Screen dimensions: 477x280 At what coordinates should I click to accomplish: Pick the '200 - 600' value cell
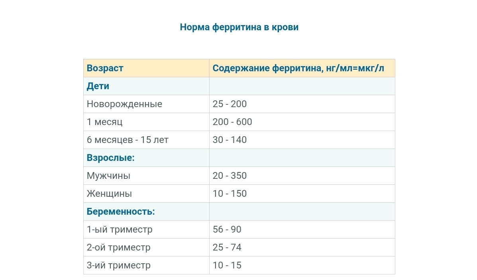232,122
